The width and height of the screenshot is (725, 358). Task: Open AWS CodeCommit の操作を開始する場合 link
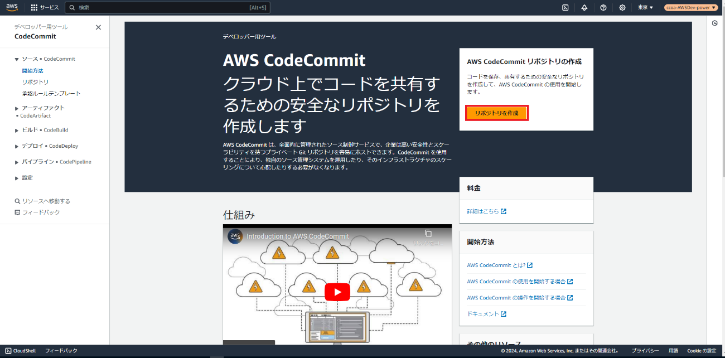[x=520, y=298]
